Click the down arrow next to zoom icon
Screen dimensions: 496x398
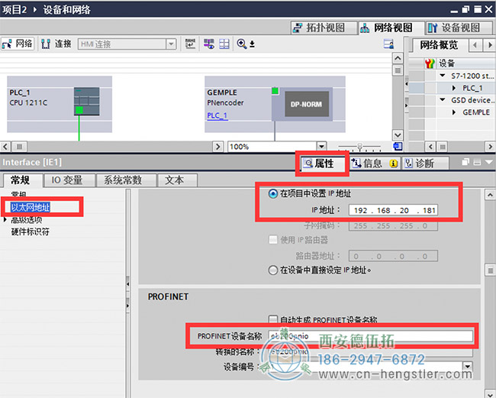tap(252, 44)
